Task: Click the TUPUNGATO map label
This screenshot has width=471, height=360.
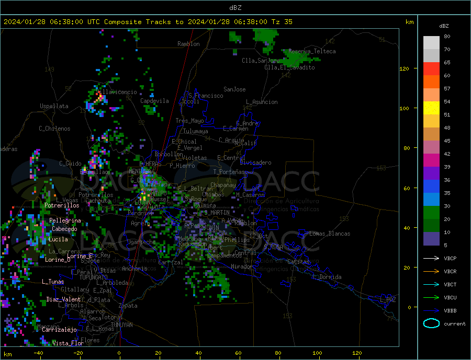Action: click(x=93, y=277)
